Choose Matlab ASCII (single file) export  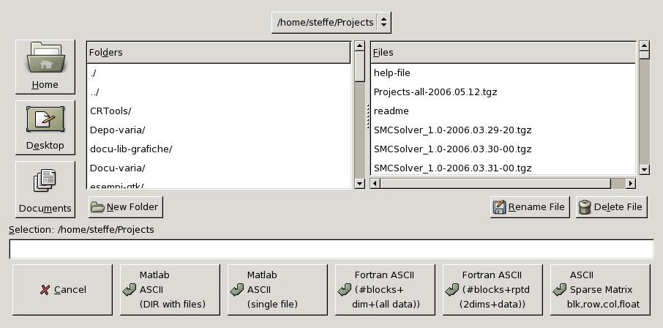(277, 290)
